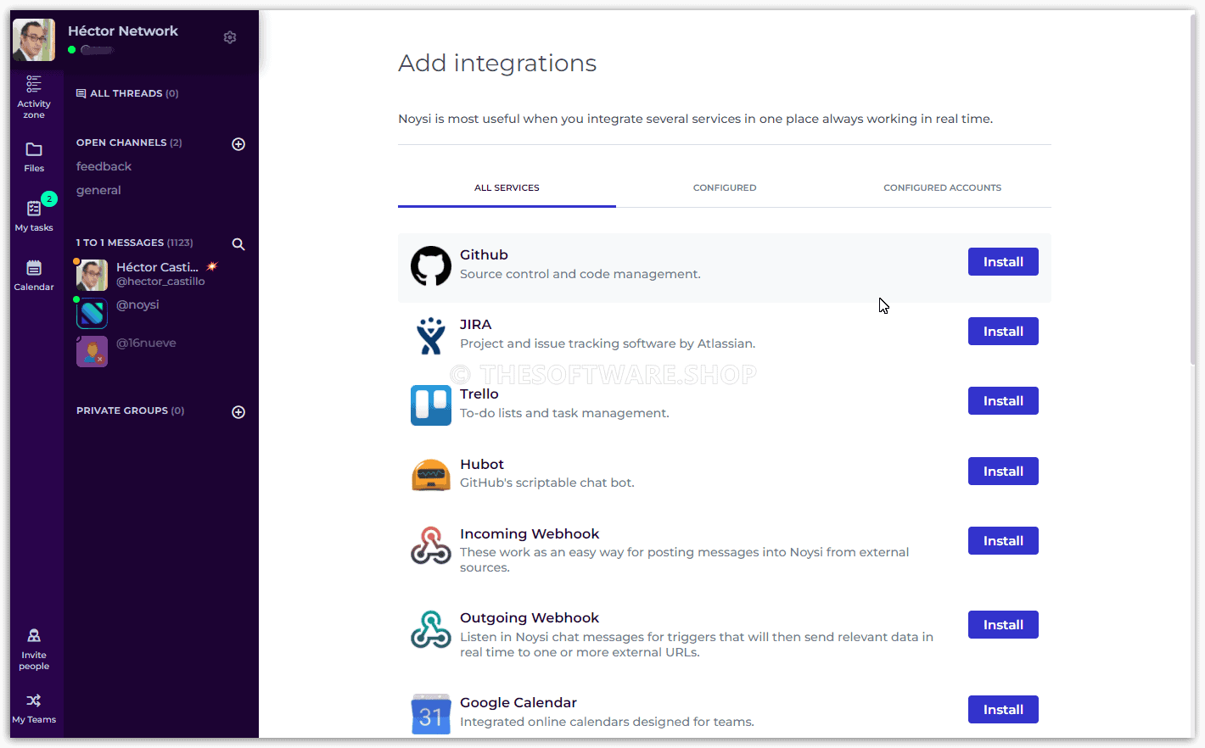This screenshot has width=1205, height=748.
Task: Click the All Threads icon
Action: tap(81, 93)
